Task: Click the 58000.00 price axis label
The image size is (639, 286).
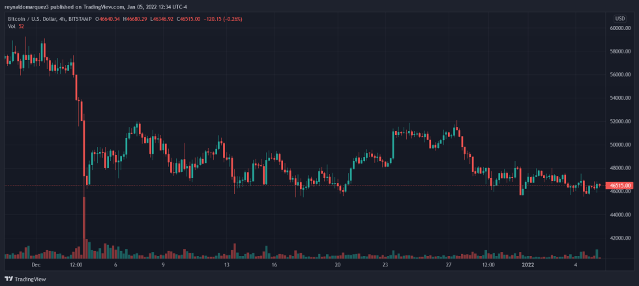Action: tap(620, 51)
